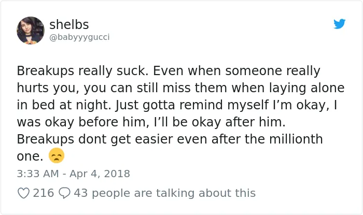Click the 'was okay before him' text

[x=82, y=122]
